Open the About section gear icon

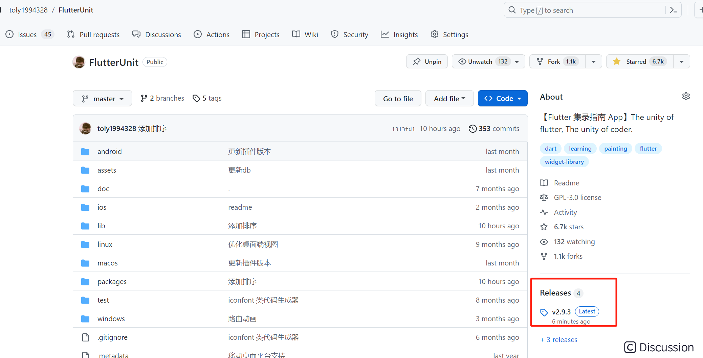(686, 96)
